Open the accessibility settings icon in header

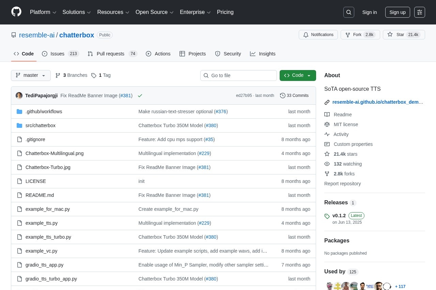(420, 12)
